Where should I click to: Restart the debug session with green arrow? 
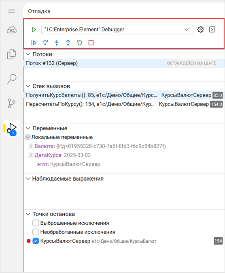point(80,43)
